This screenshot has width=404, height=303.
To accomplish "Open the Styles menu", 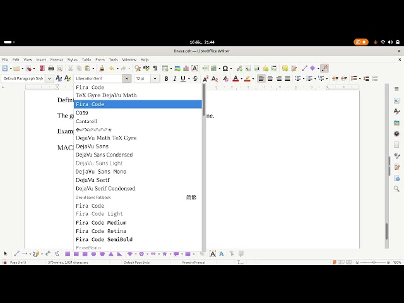I will [73, 59].
